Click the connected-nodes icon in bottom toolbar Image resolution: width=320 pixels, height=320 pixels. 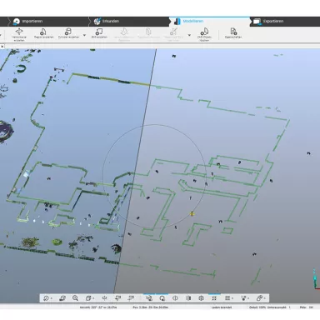tap(243, 298)
